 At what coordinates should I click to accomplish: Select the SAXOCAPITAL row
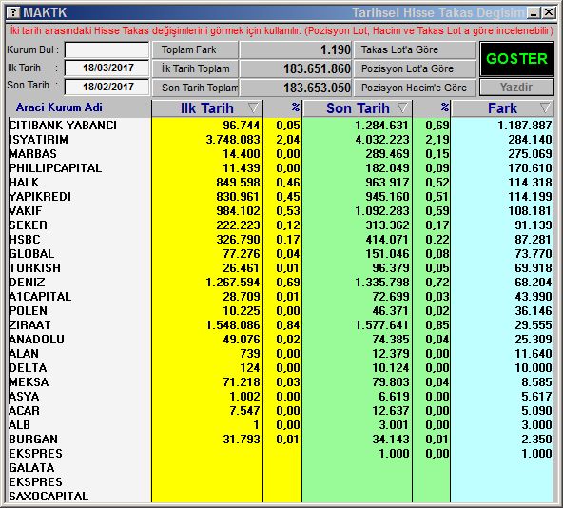pos(281,497)
